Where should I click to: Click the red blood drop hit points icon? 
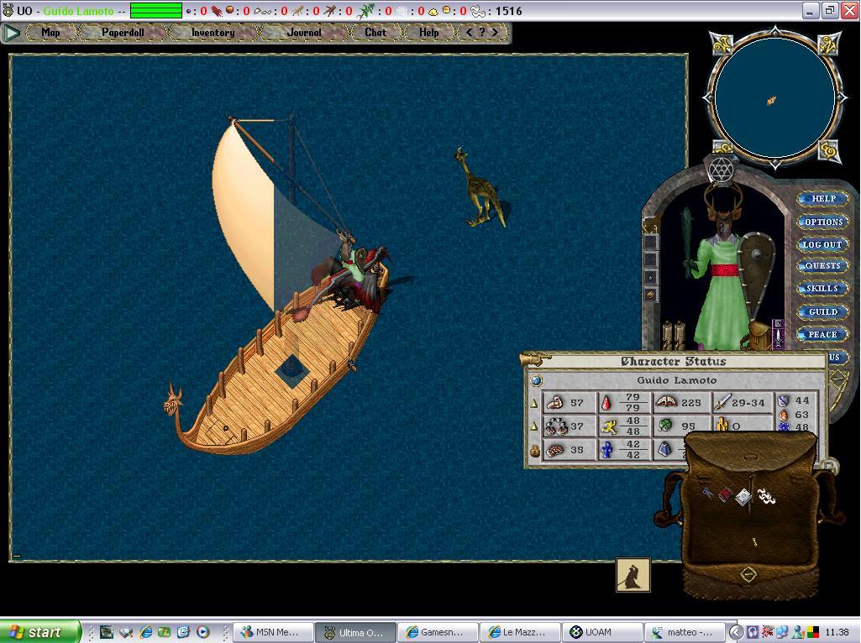(x=606, y=403)
